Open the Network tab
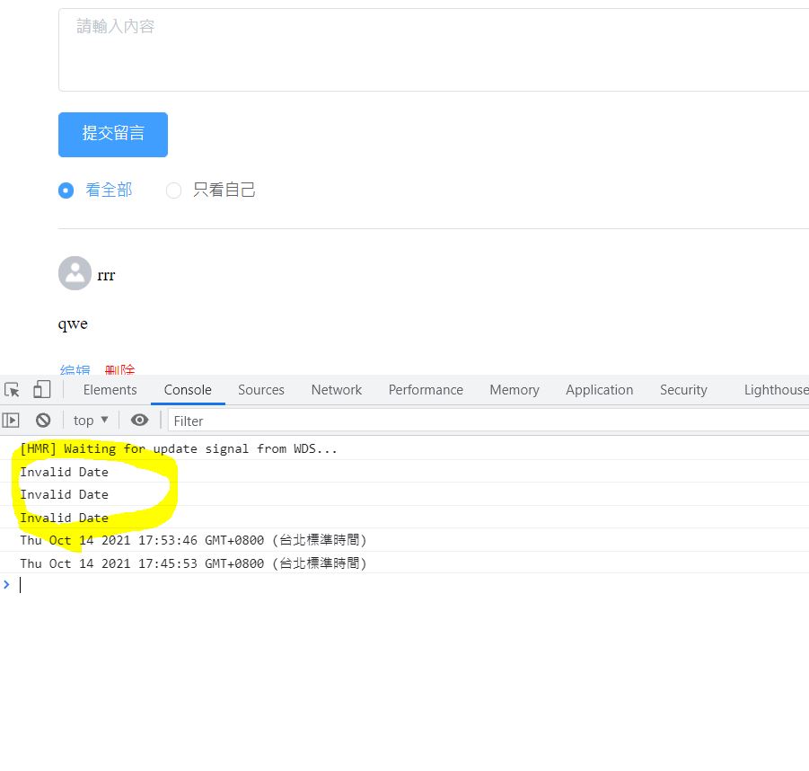This screenshot has height=771, width=809. (x=337, y=390)
